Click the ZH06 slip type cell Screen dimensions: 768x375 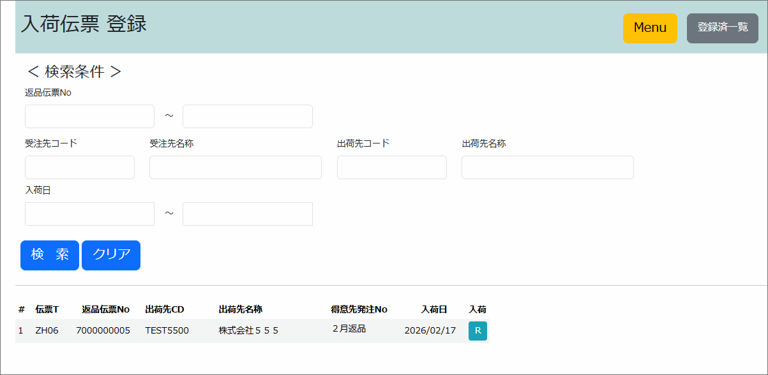point(47,330)
